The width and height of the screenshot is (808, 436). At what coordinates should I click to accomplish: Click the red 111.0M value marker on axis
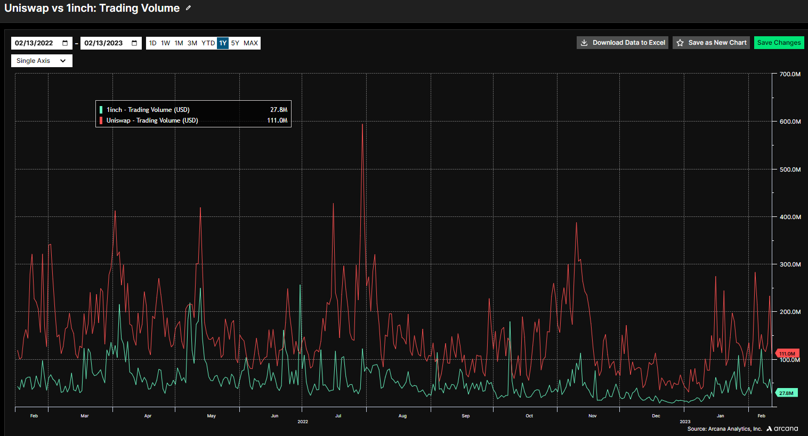[787, 354]
